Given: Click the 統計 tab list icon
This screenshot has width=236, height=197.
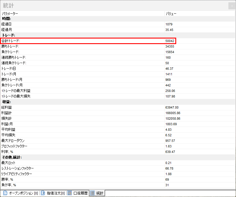Looking at the screenshot, I should click(x=92, y=193).
